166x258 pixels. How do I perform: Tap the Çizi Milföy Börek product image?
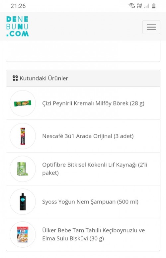coord(23,103)
